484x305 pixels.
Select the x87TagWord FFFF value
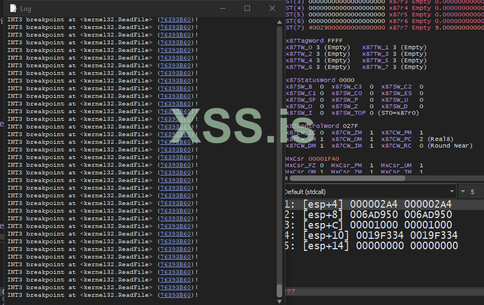335,40
